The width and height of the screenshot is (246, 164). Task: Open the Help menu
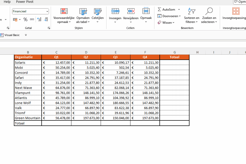[x=7, y=2]
